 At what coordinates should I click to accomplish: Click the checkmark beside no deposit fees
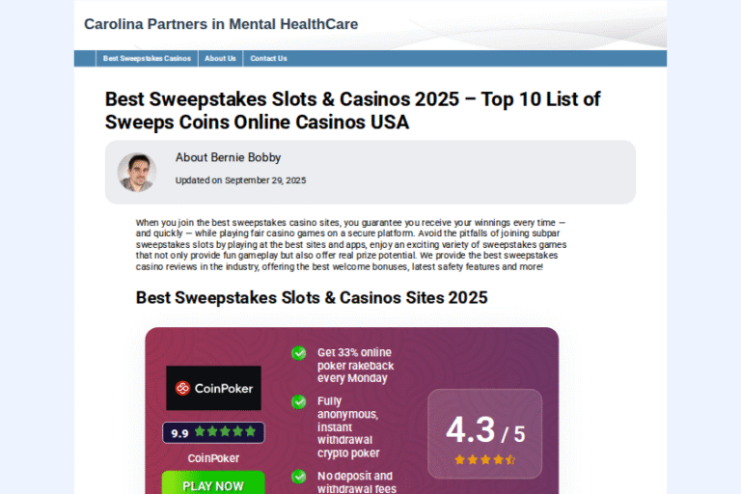pyautogui.click(x=299, y=477)
